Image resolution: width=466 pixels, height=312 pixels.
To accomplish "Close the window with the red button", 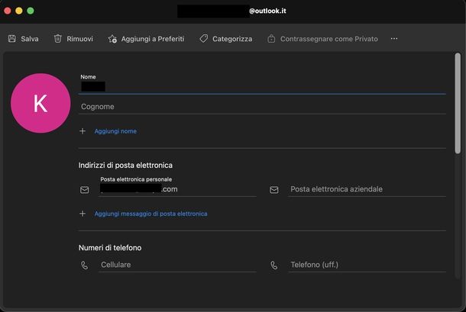I will coord(8,11).
